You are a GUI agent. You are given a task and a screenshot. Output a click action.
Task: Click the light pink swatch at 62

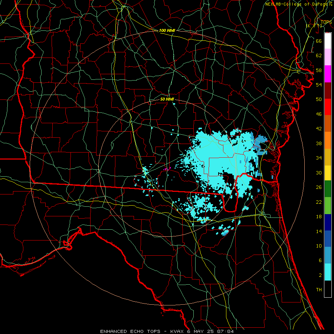[328, 57]
